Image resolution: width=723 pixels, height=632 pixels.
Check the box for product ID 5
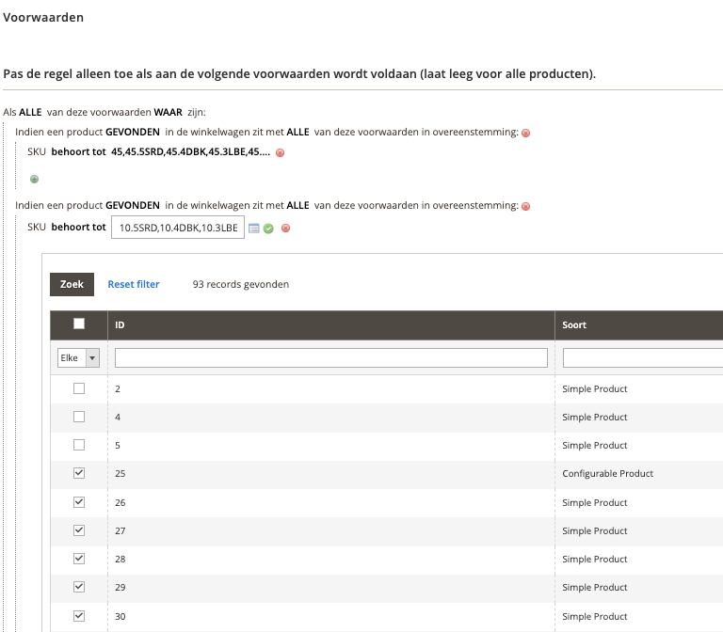click(79, 445)
